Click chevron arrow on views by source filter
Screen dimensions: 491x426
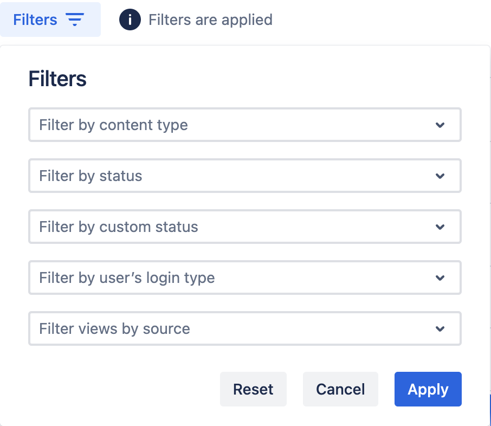[x=440, y=329]
